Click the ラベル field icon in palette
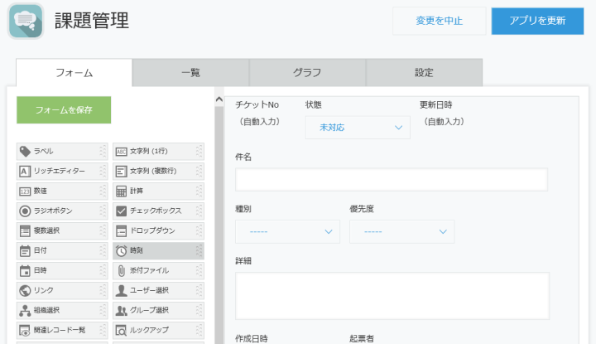The height and width of the screenshot is (344, 596). tap(26, 151)
